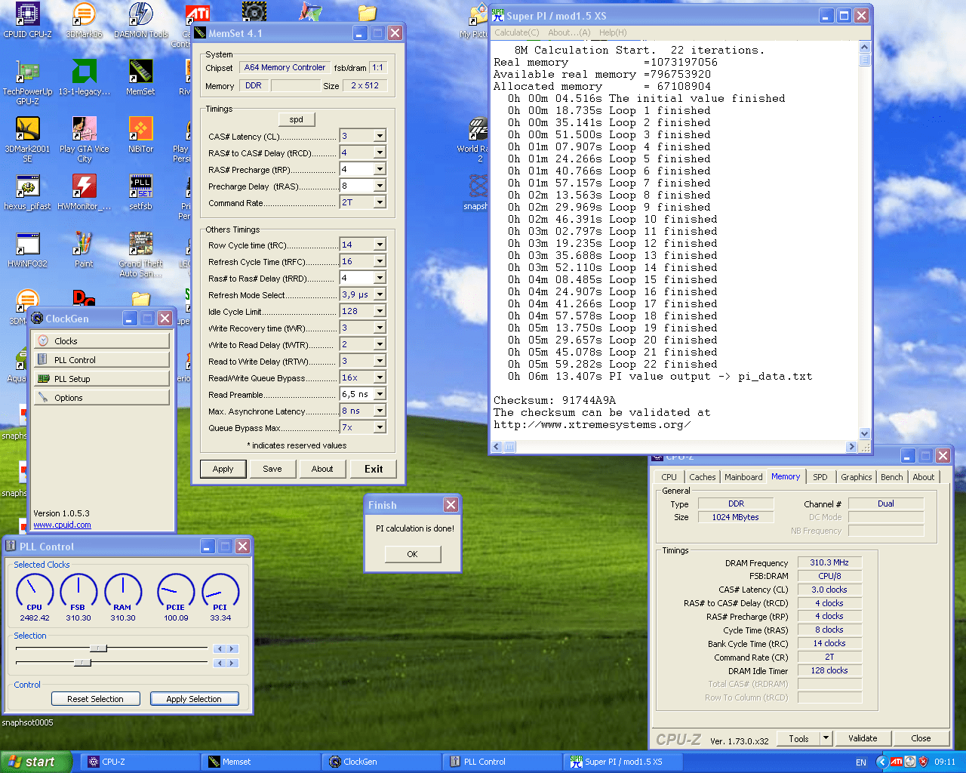The image size is (966, 773).
Task: Click Save button in MemSet
Action: click(272, 469)
